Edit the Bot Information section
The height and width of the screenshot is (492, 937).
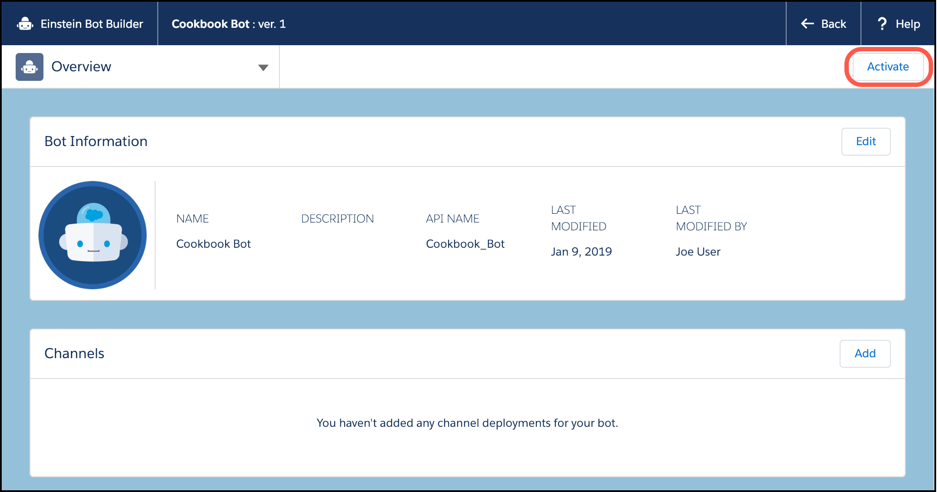coord(866,141)
